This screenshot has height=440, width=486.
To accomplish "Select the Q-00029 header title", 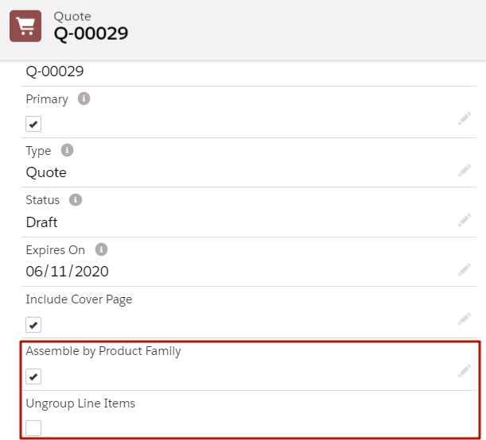I will click(x=91, y=33).
